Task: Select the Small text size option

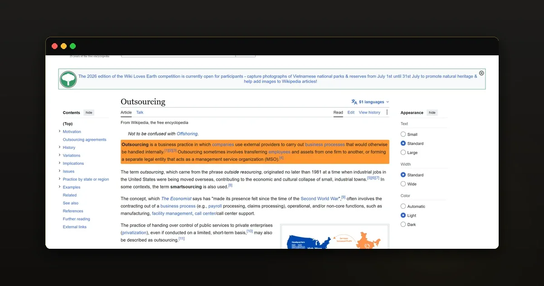Action: tap(403, 134)
